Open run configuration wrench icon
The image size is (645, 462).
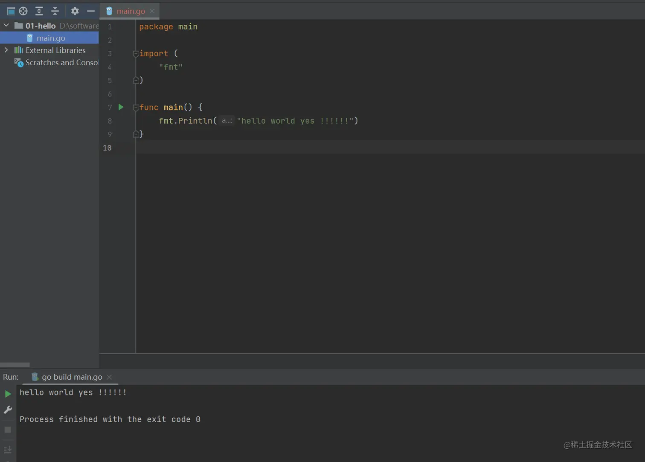pyautogui.click(x=8, y=410)
